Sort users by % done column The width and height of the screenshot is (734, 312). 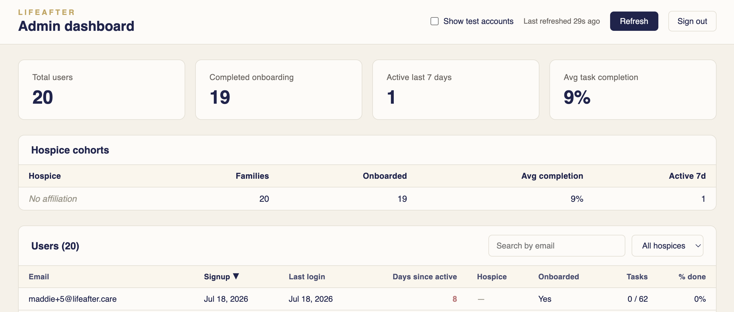(692, 277)
